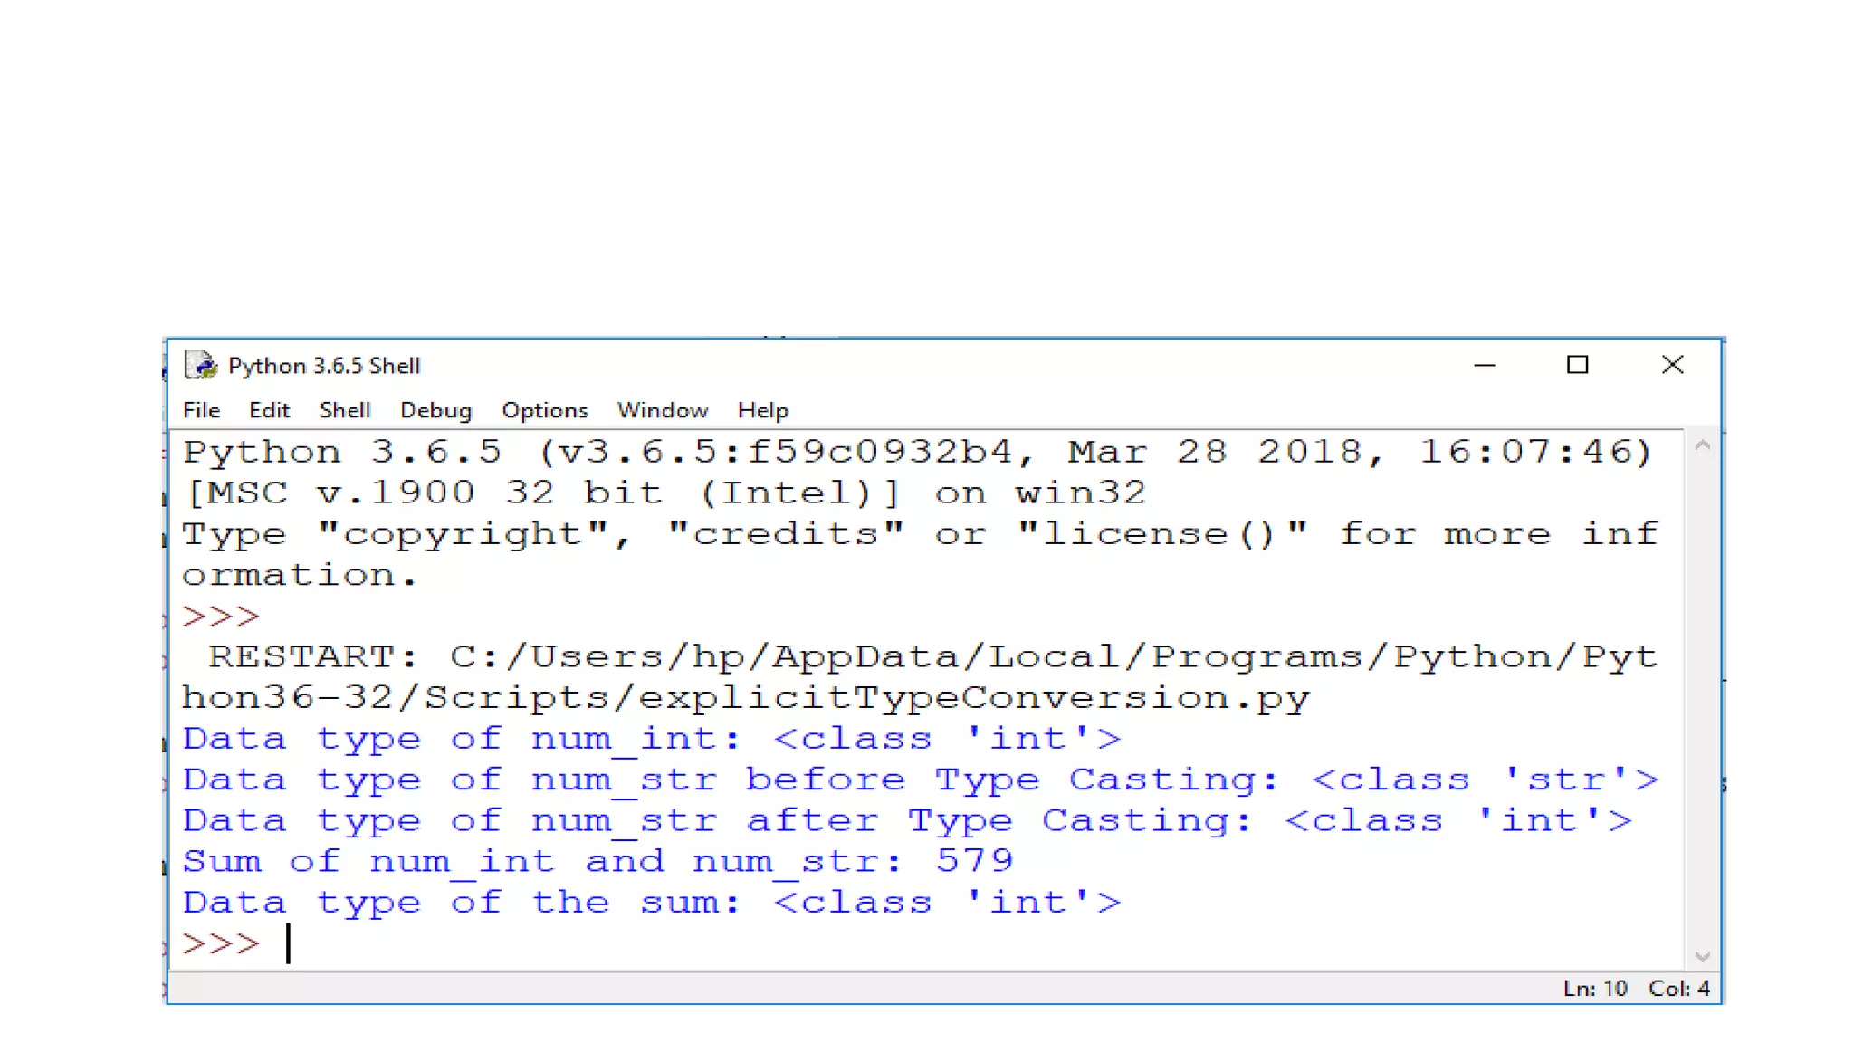Viewport: 1854px width, 1043px height.
Task: Click the Python 3.6.5 version banner line
Action: pos(918,452)
